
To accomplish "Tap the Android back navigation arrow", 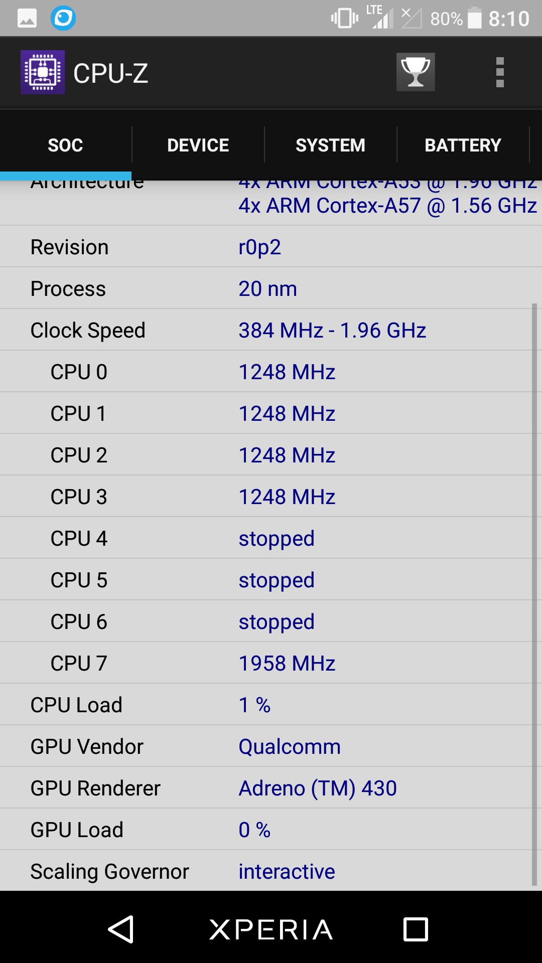I will coord(121,929).
